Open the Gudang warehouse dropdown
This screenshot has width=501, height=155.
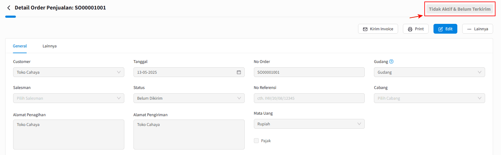pyautogui.click(x=429, y=72)
